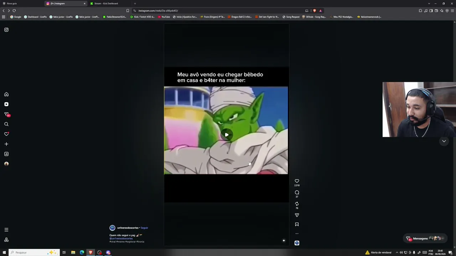Image resolution: width=456 pixels, height=256 pixels.
Task: Go back with the browser back arrow
Action: [4, 11]
